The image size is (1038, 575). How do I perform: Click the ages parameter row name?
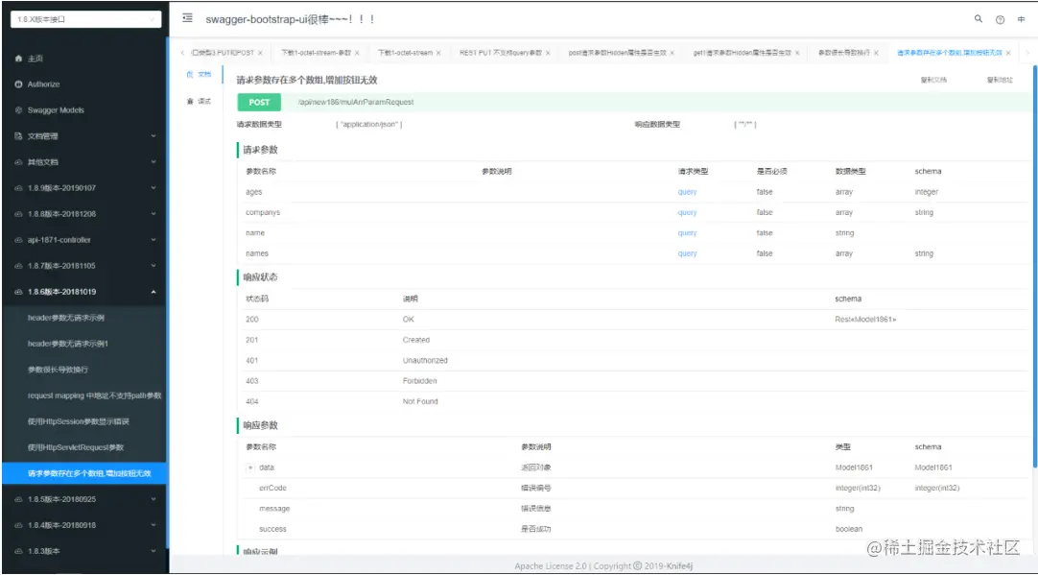coord(253,192)
